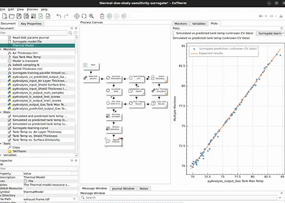Screen dimensions: 285x203
Task: Click the Save As toolbar icon
Action: 26,16
